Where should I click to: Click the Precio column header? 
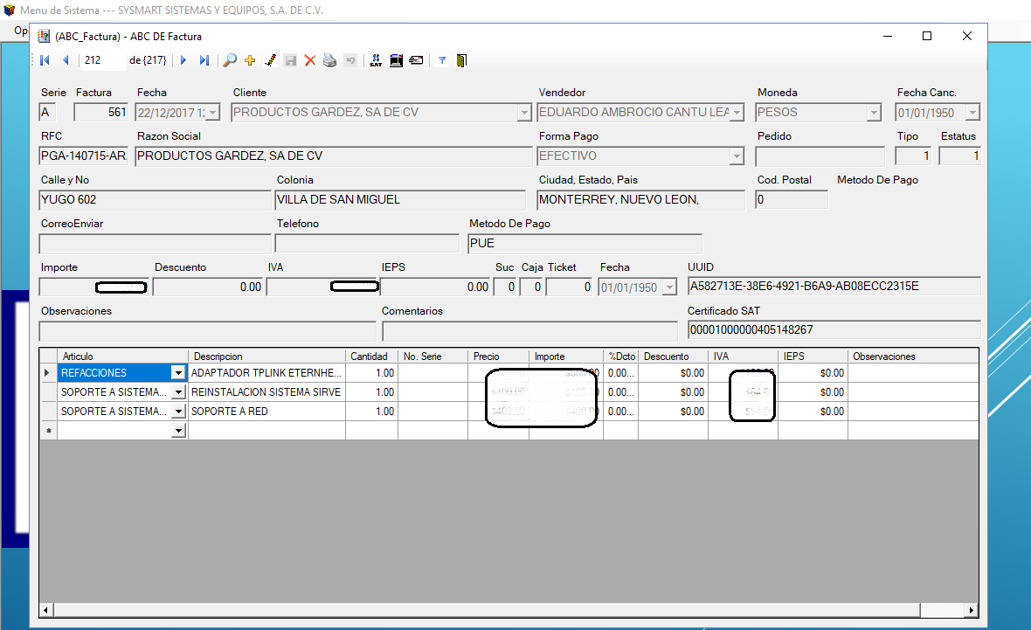coord(498,357)
